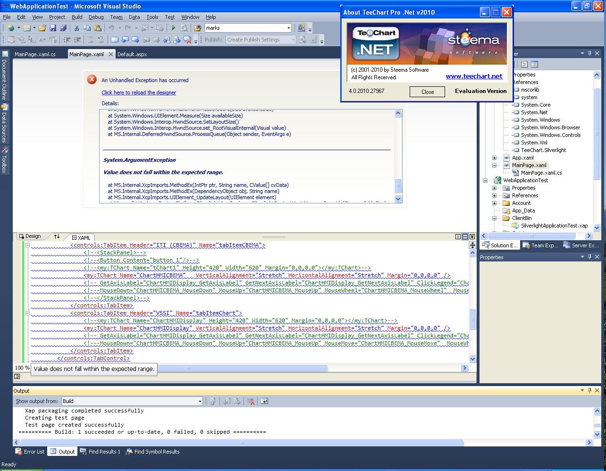
Task: Click the Open File folder icon
Action: [x=42, y=28]
